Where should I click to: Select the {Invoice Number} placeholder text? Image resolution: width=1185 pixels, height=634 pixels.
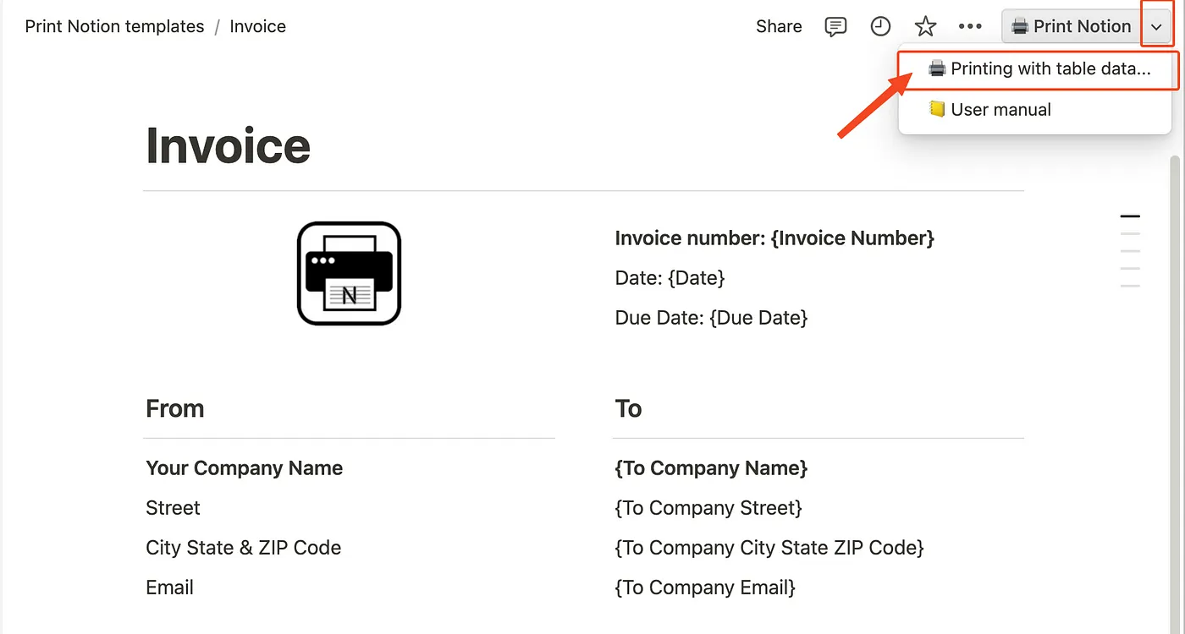point(852,238)
